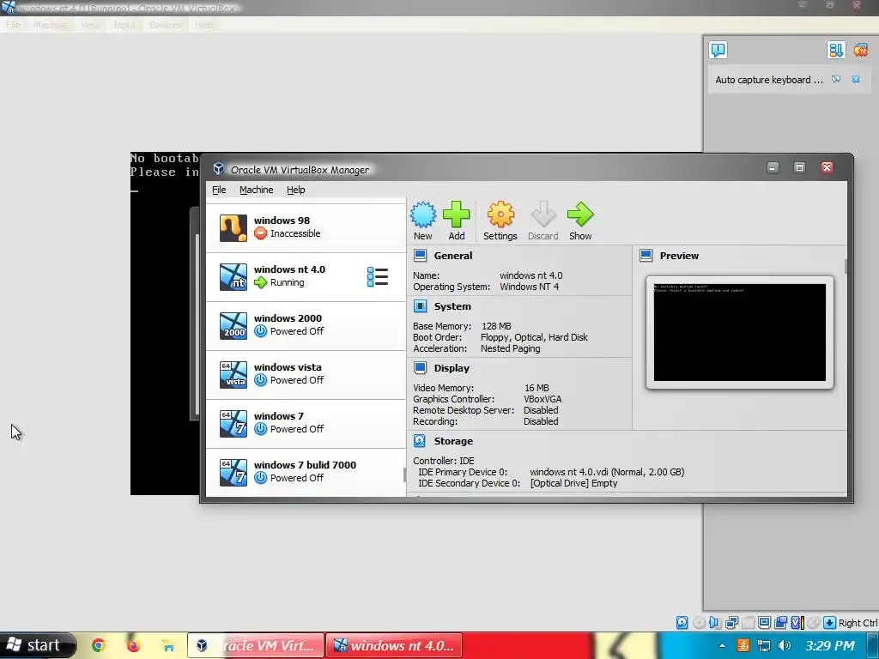
Task: Click the New machine toolbar icon
Action: point(422,215)
